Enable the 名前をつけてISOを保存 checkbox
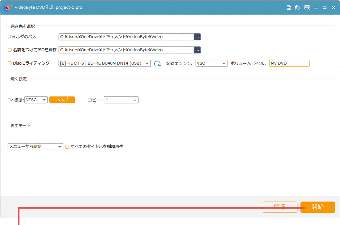 tap(9, 50)
